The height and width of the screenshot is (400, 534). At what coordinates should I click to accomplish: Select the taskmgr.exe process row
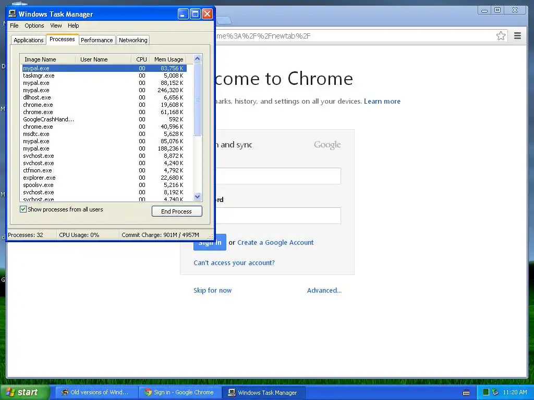[x=104, y=76]
